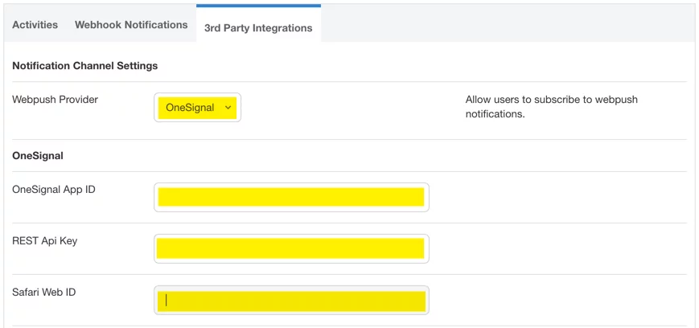Image resolution: width=699 pixels, height=328 pixels.
Task: Click the selected OneSignal value in dropdown
Action: coord(190,108)
